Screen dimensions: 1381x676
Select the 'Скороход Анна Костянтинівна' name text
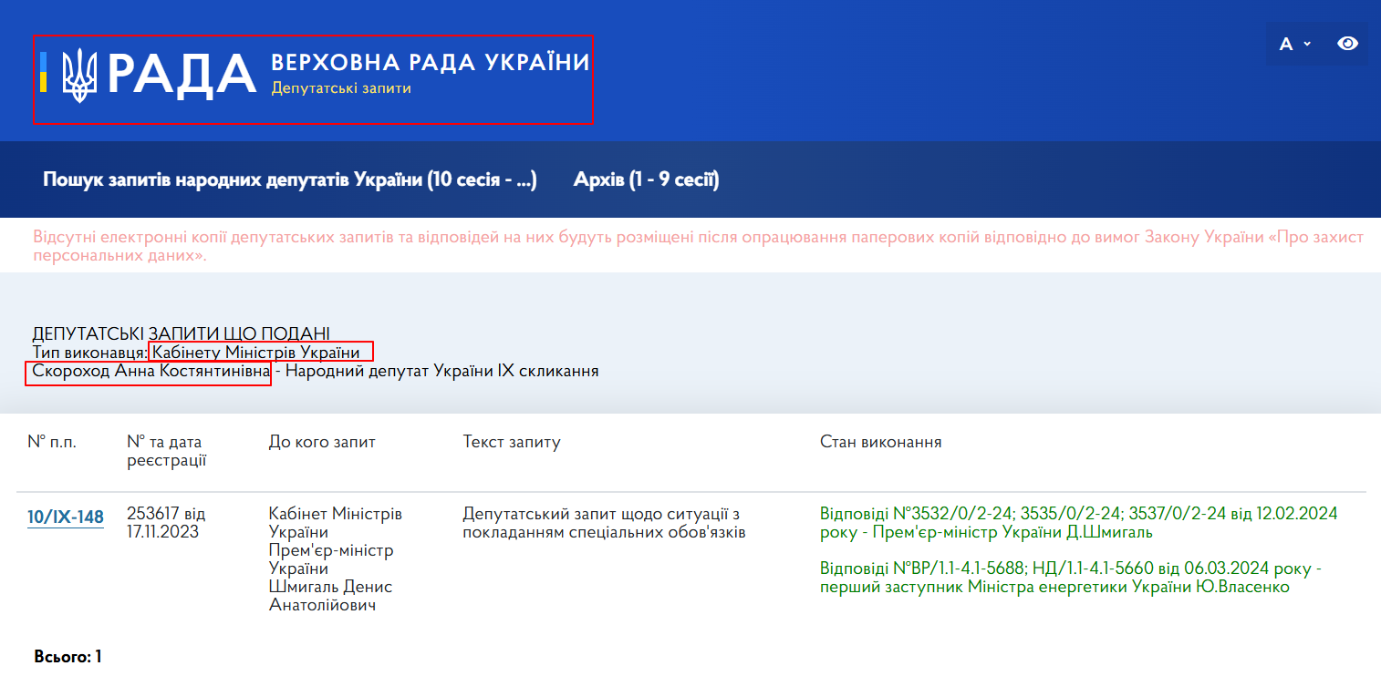point(151,372)
